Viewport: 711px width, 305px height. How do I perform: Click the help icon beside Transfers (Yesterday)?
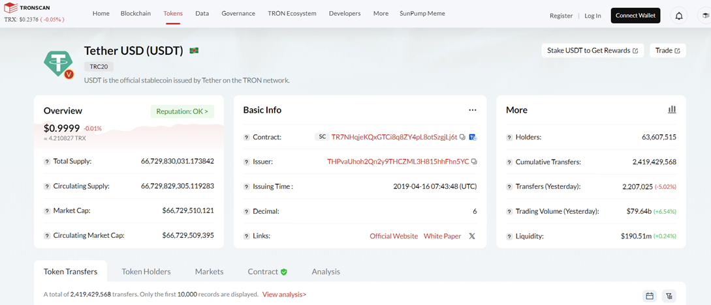(x=509, y=186)
